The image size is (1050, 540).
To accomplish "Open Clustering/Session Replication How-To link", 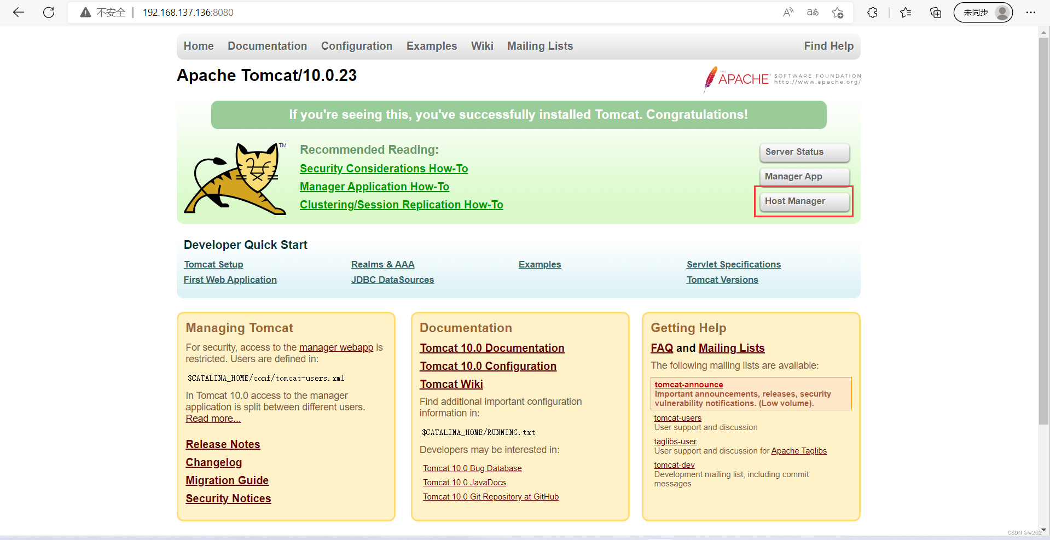I will pyautogui.click(x=401, y=205).
